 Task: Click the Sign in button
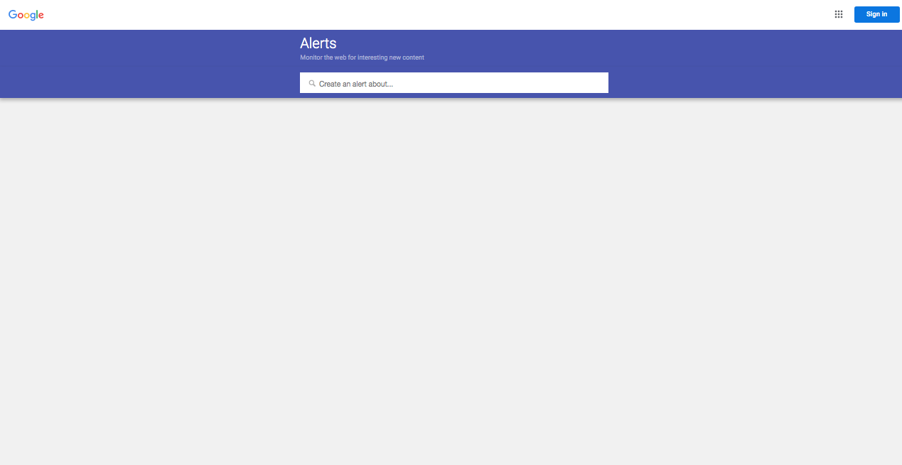[x=876, y=14]
